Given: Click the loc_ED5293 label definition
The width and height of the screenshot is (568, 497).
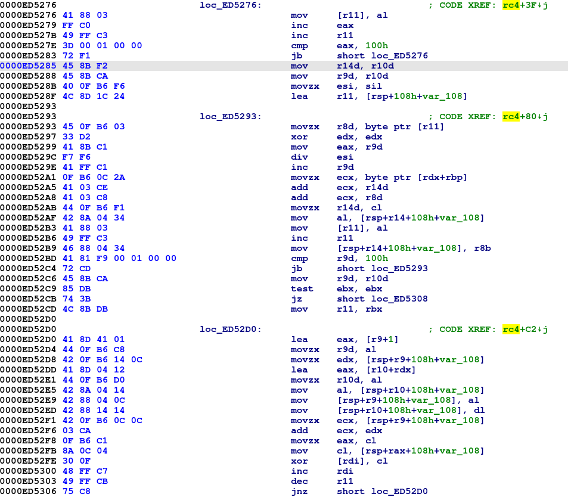Looking at the screenshot, I should coord(231,117).
